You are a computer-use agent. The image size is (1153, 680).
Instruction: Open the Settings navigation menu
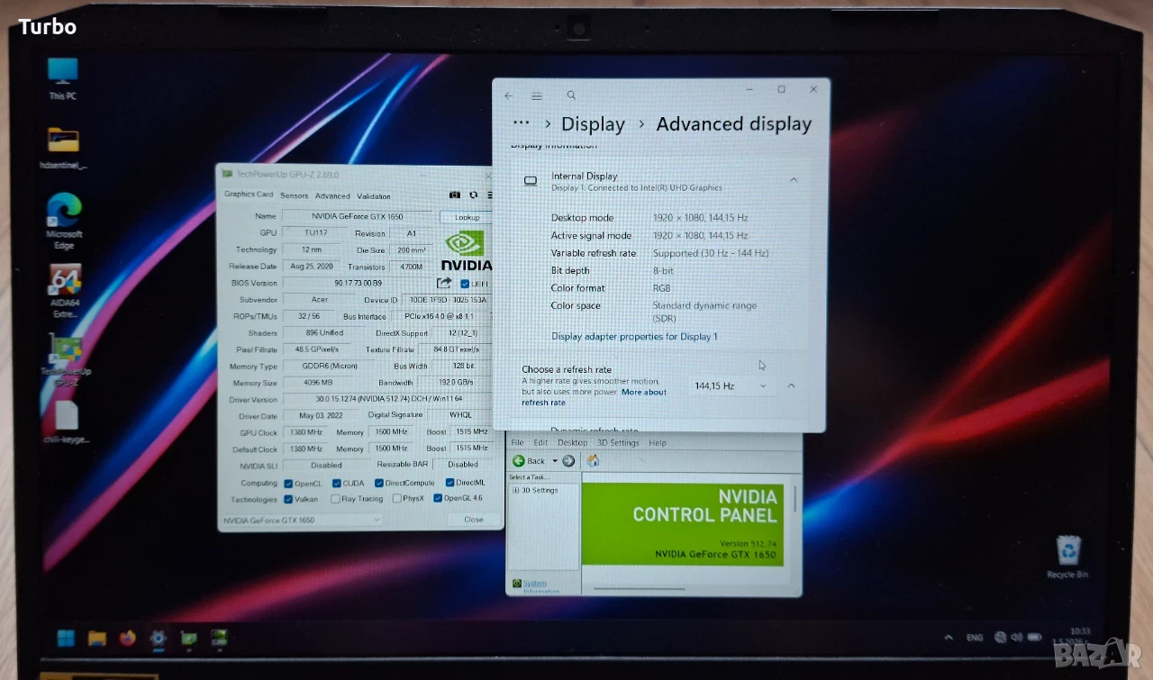(537, 95)
